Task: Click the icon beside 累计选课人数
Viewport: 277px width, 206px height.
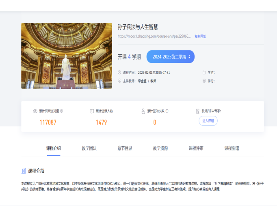Action: [91, 111]
